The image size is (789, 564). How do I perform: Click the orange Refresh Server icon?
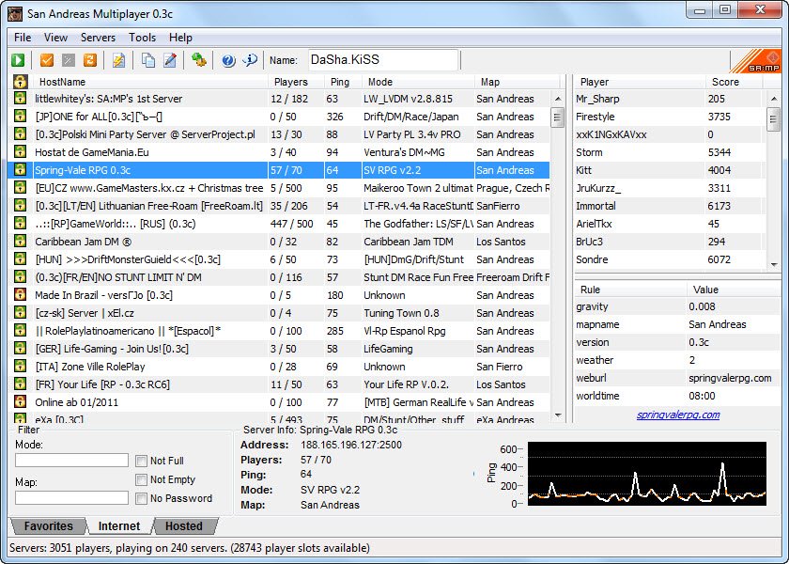pos(90,60)
